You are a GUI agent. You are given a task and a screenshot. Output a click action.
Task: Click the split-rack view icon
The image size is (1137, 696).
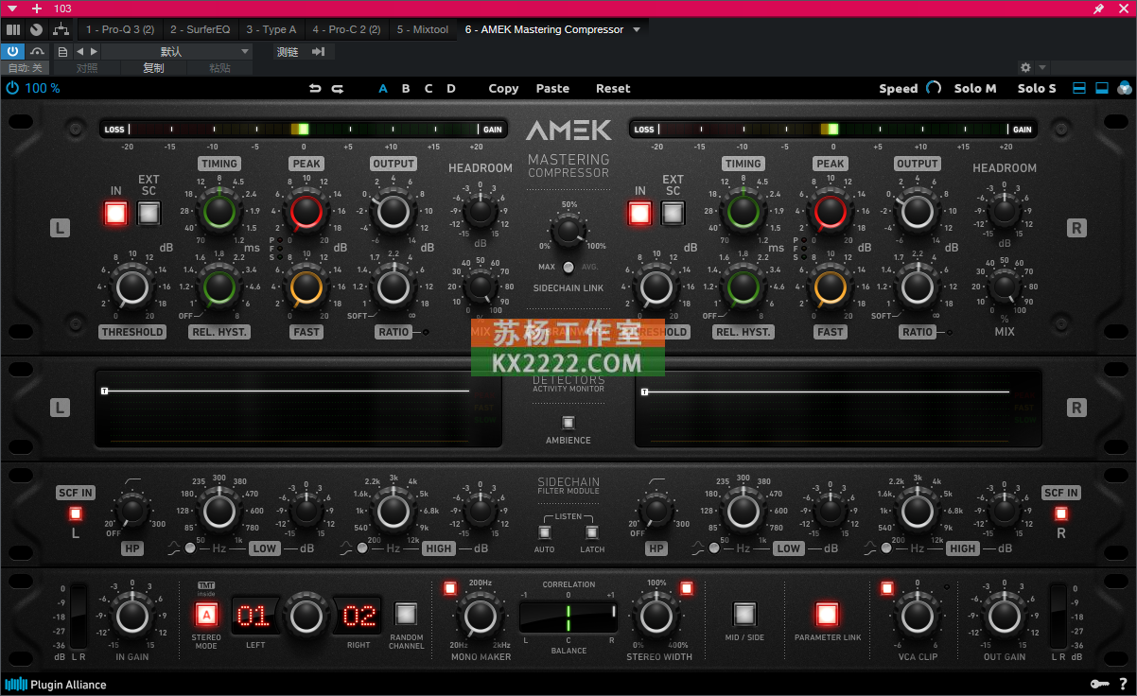[1079, 88]
